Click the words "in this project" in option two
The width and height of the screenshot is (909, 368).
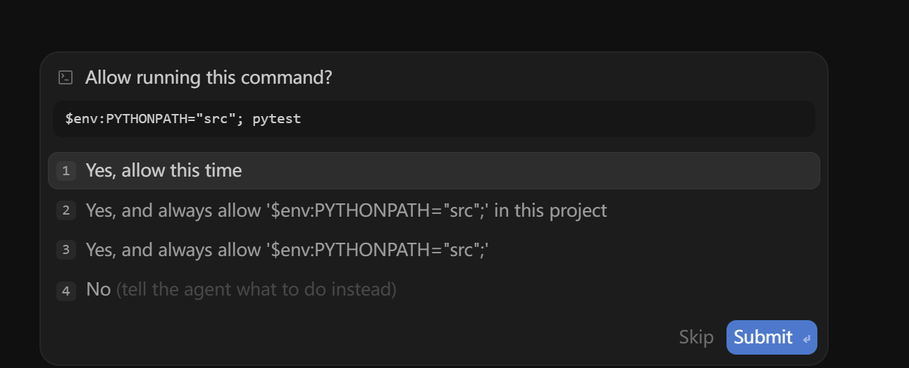coord(550,210)
